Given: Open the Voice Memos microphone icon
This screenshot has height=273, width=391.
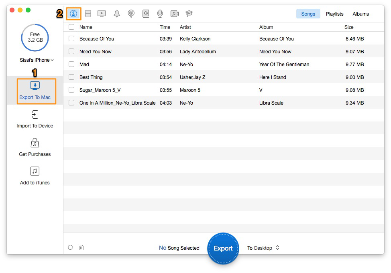Looking at the screenshot, I should (160, 14).
